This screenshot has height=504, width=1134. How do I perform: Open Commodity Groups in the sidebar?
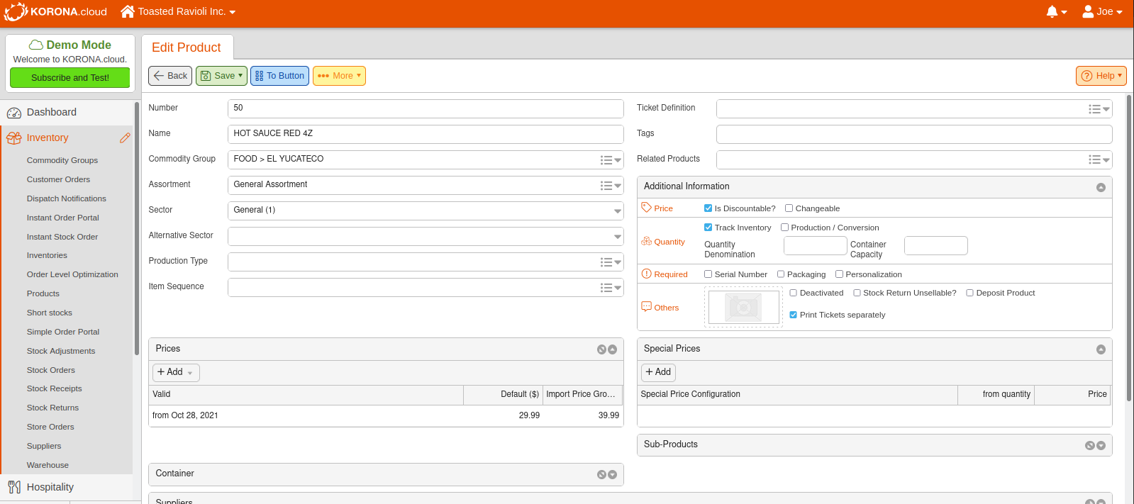click(x=62, y=161)
